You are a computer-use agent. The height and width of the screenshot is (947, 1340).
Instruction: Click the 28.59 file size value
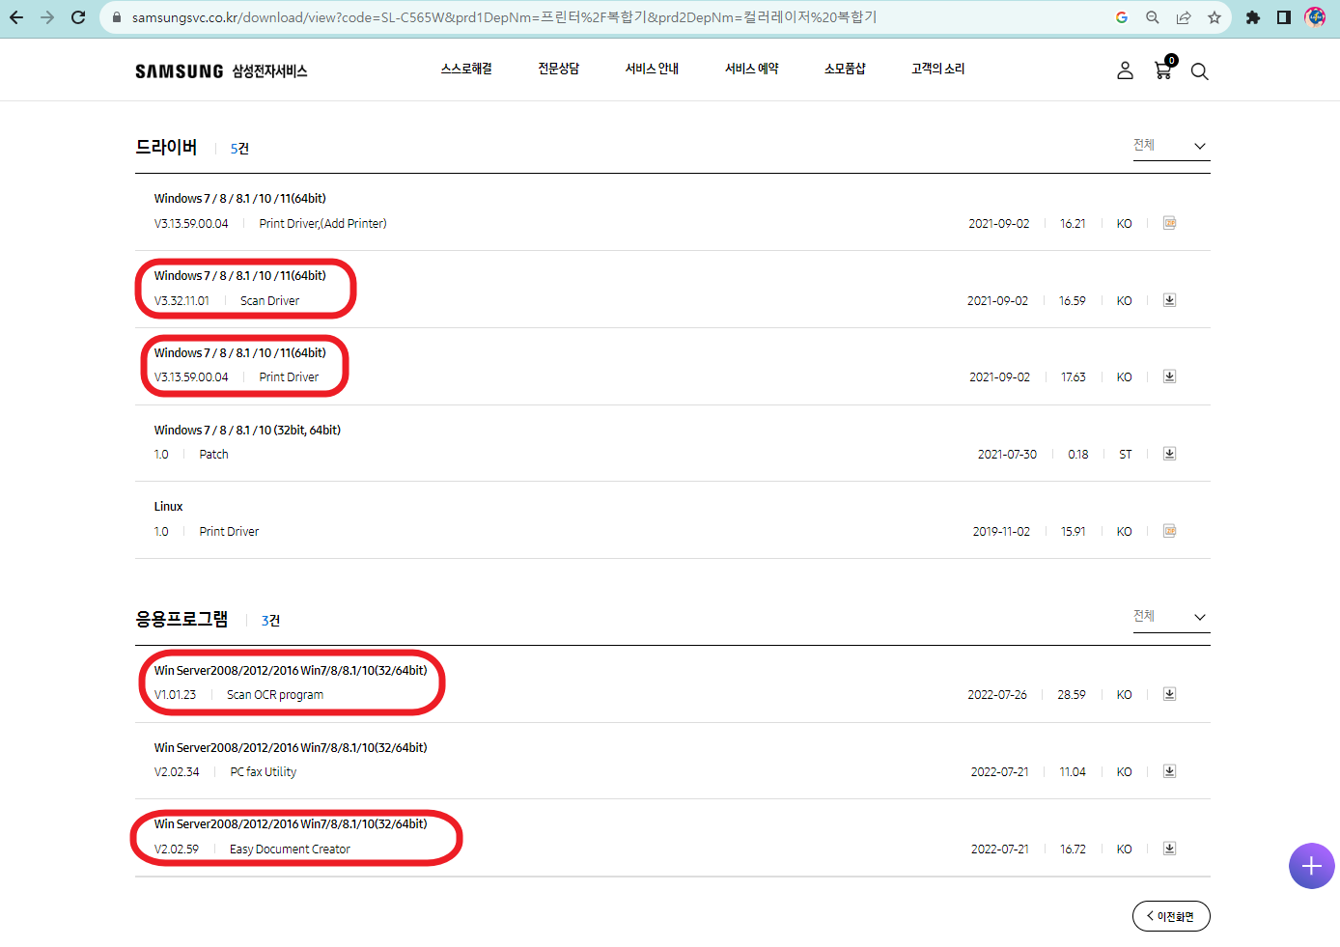(x=1072, y=694)
